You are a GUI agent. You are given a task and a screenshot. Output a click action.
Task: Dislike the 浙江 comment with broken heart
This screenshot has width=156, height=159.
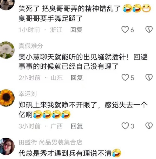point(149,30)
